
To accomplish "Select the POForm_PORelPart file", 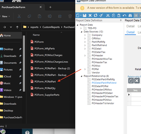I will click(45, 81).
